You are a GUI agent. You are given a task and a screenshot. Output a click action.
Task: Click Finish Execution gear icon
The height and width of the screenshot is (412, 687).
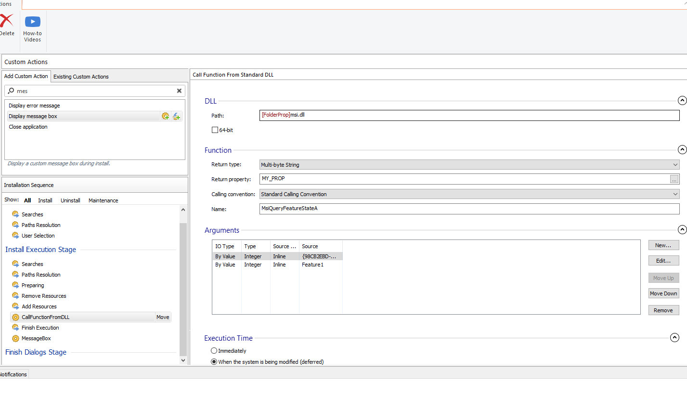click(15, 327)
